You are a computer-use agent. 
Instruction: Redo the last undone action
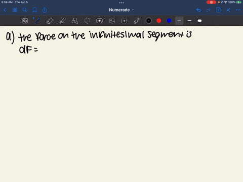tap(209, 10)
